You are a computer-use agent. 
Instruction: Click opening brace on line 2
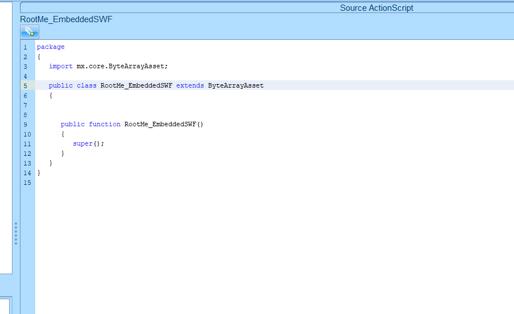tap(39, 57)
